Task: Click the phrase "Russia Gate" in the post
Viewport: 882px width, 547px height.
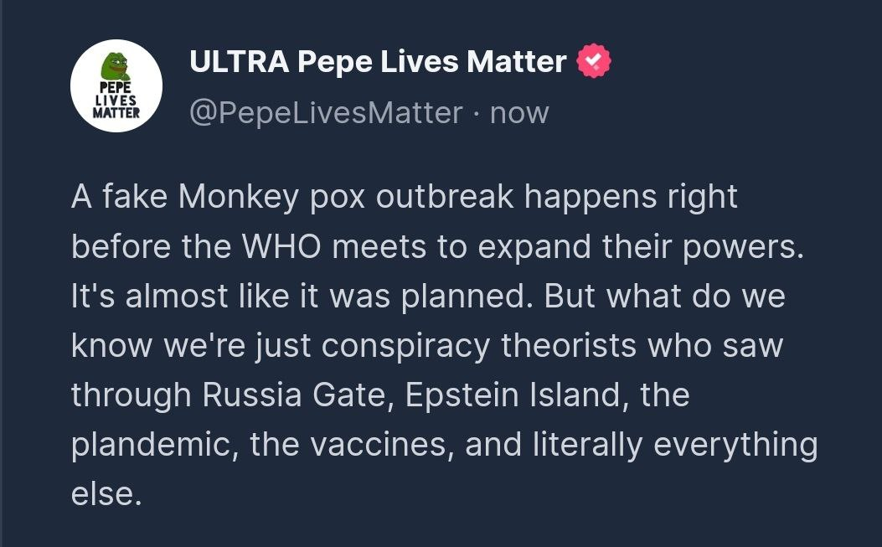Action: click(x=297, y=395)
